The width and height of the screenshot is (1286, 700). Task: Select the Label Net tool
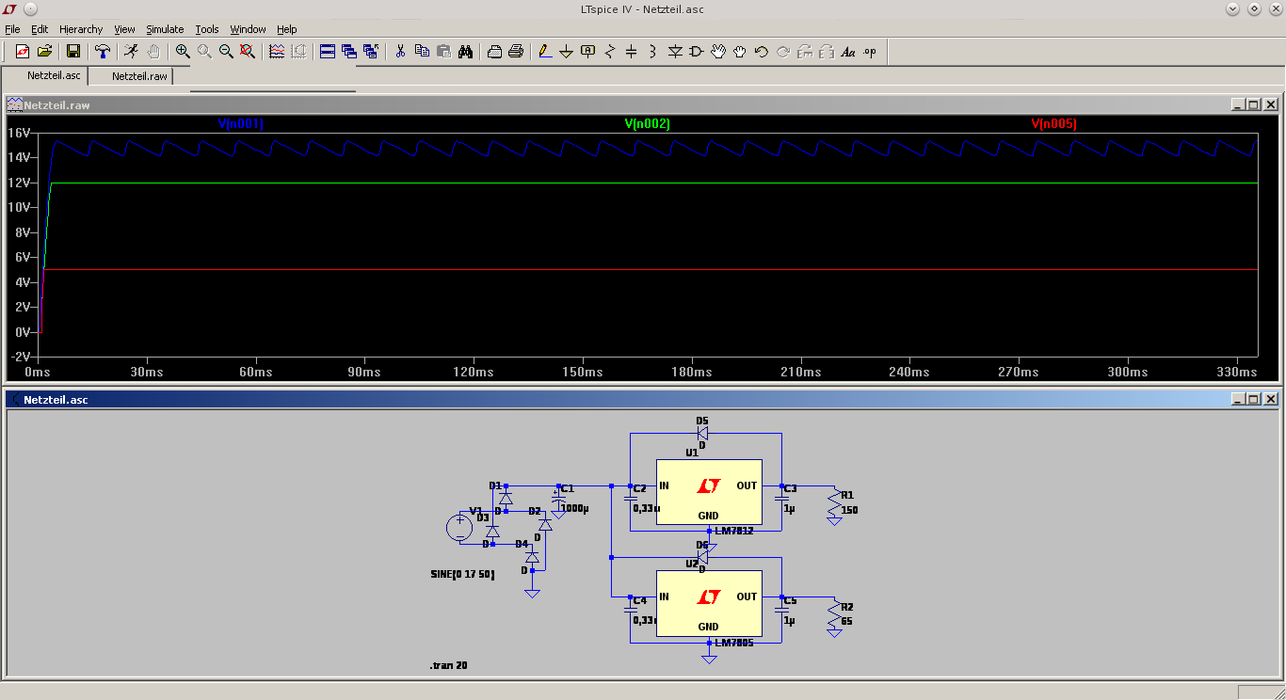pos(588,52)
